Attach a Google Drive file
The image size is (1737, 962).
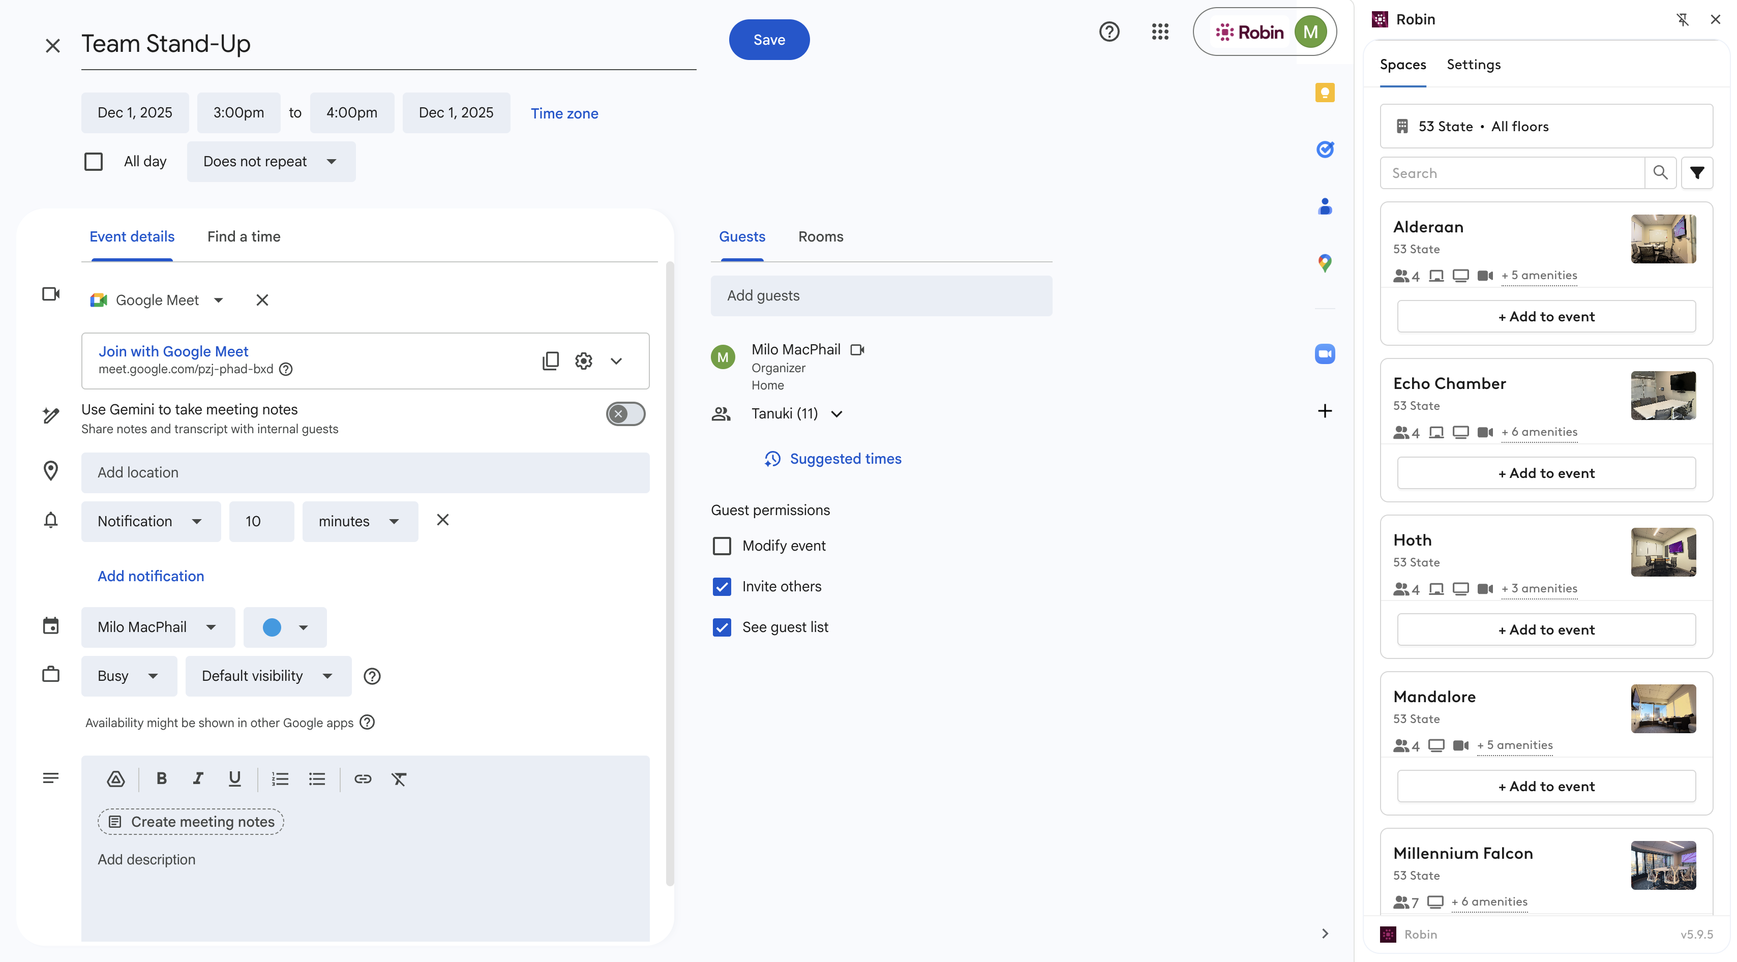coord(115,778)
